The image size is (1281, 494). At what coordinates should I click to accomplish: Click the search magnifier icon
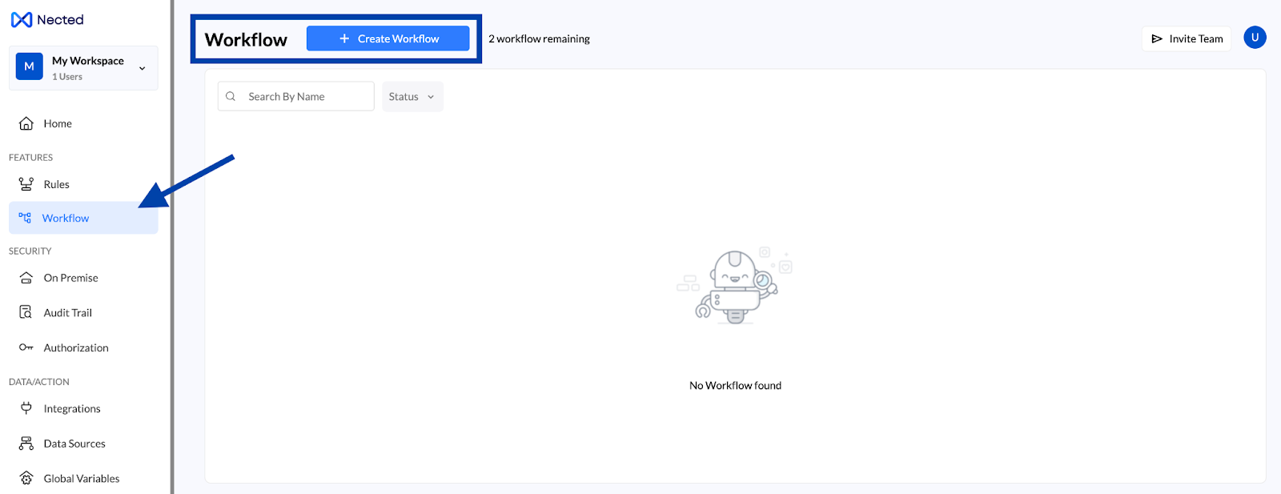231,96
